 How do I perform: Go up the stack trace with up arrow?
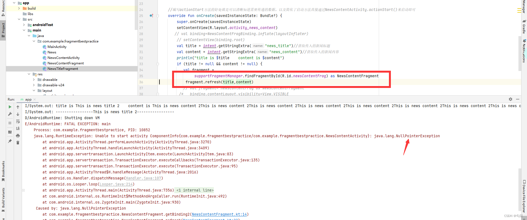pyautogui.click(x=18, y=107)
